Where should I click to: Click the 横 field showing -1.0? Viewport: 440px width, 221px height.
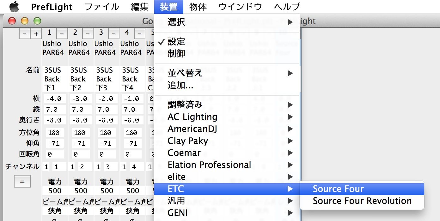(x=132, y=99)
